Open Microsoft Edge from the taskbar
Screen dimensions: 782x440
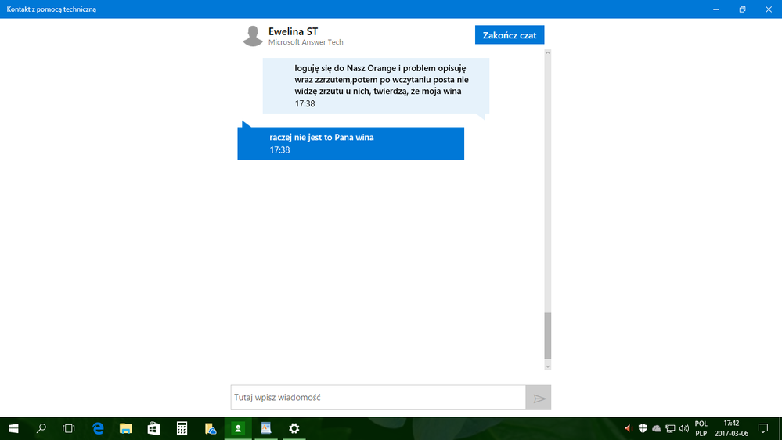[x=98, y=428]
